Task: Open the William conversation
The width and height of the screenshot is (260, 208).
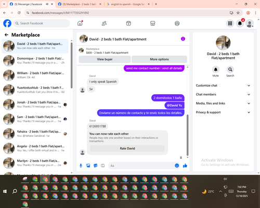Action: [35, 75]
